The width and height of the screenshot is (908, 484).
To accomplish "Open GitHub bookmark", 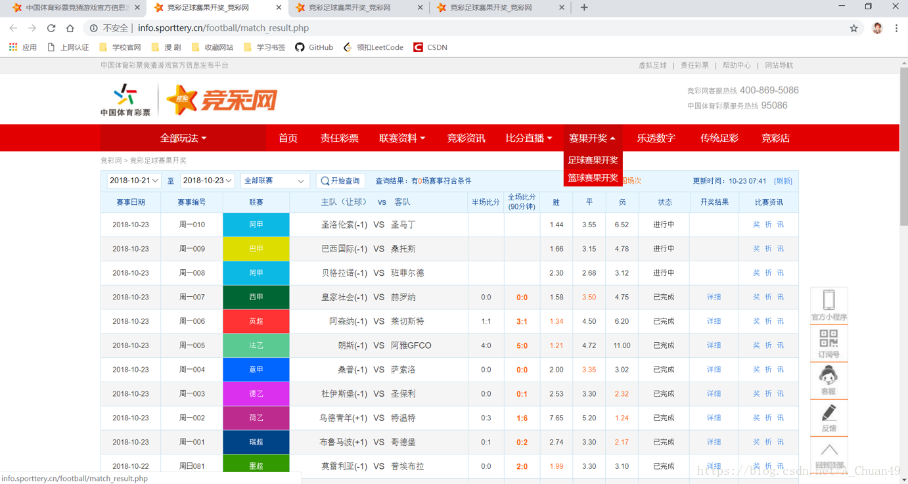I will pos(314,47).
